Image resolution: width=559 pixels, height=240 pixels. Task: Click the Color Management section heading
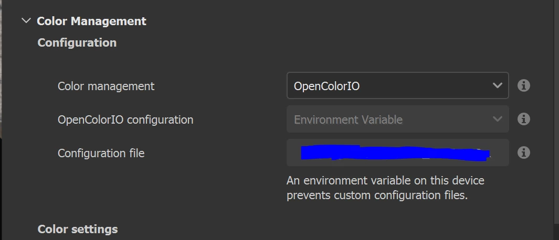click(x=91, y=21)
